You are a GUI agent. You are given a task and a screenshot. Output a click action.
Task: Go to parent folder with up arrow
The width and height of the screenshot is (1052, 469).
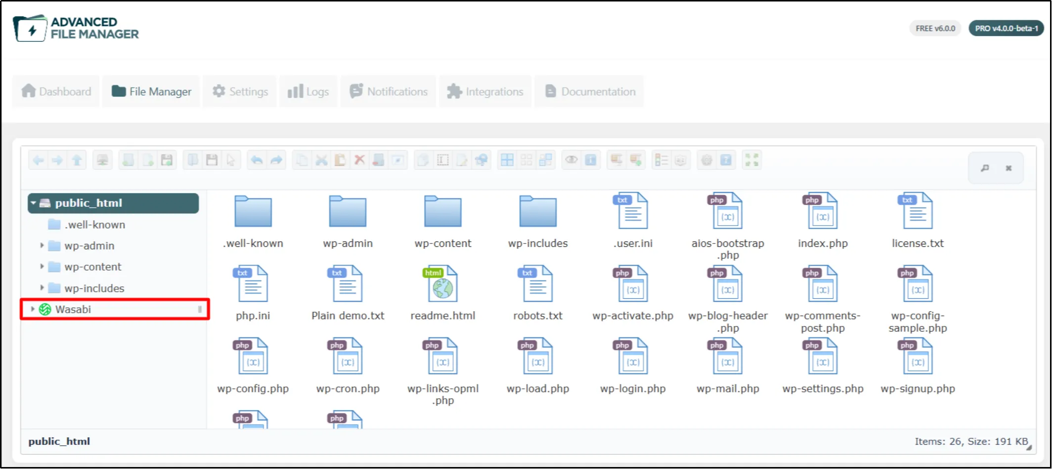(x=77, y=160)
